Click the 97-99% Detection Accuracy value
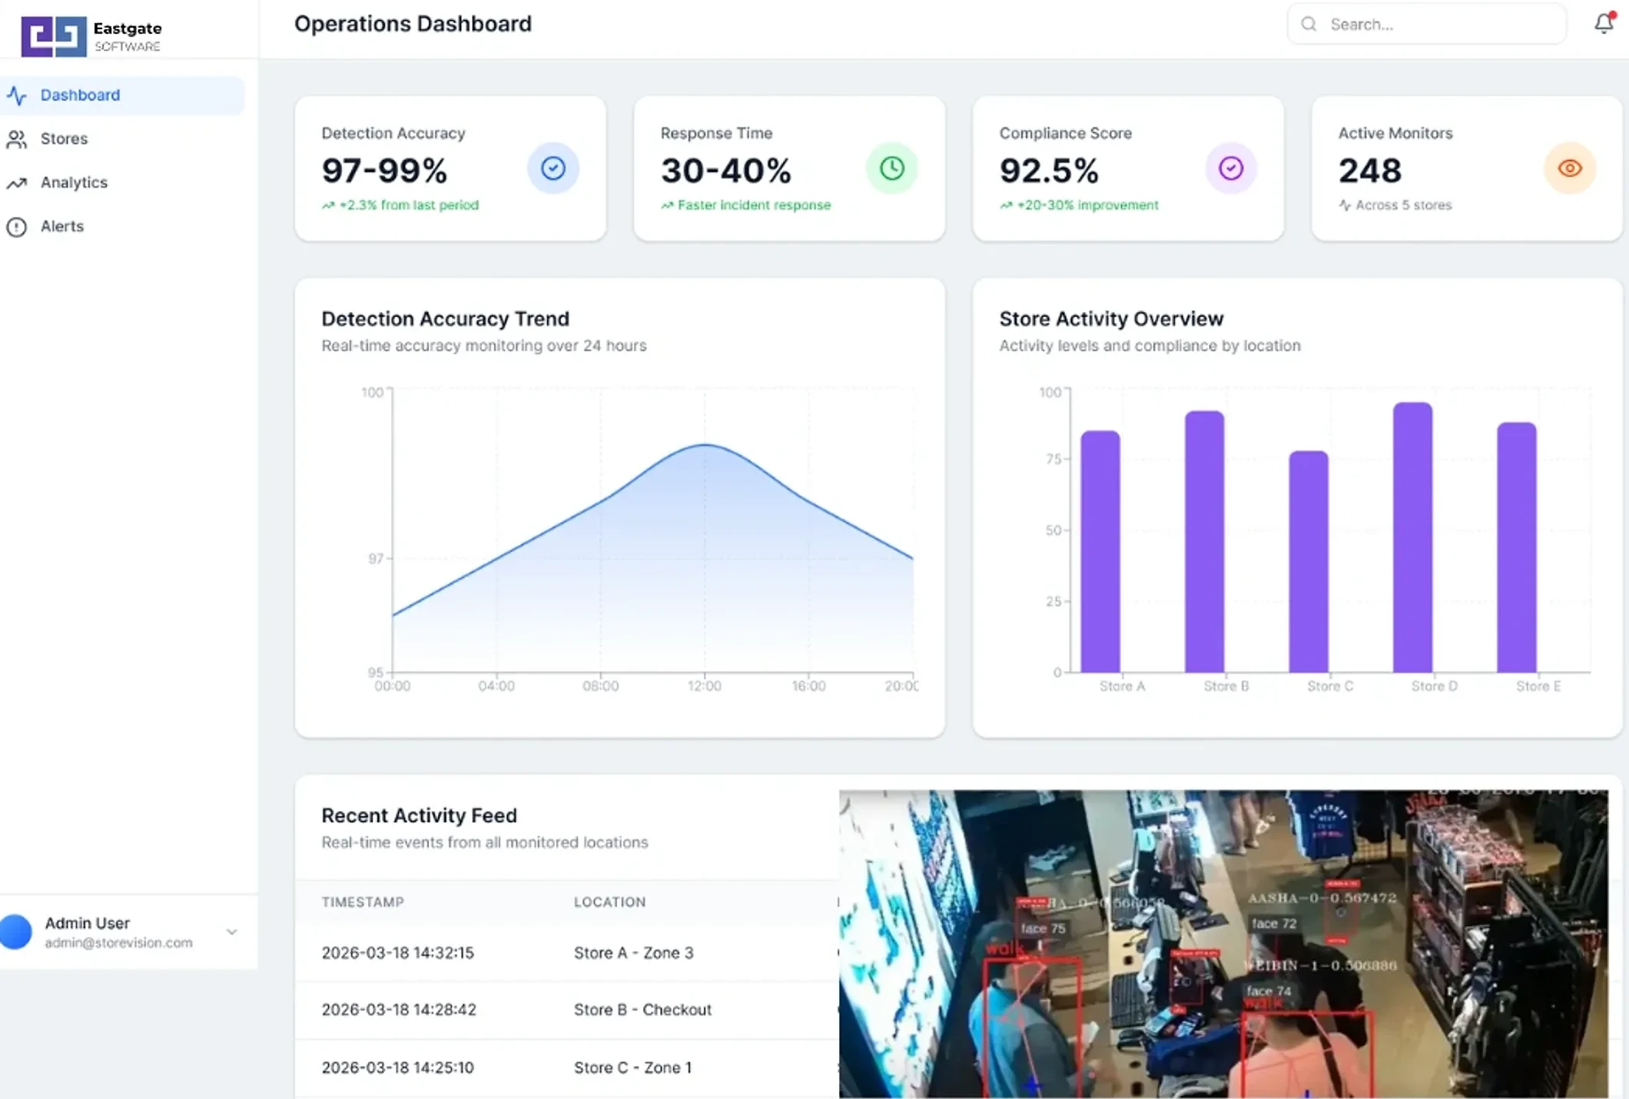The height and width of the screenshot is (1099, 1629). click(384, 171)
